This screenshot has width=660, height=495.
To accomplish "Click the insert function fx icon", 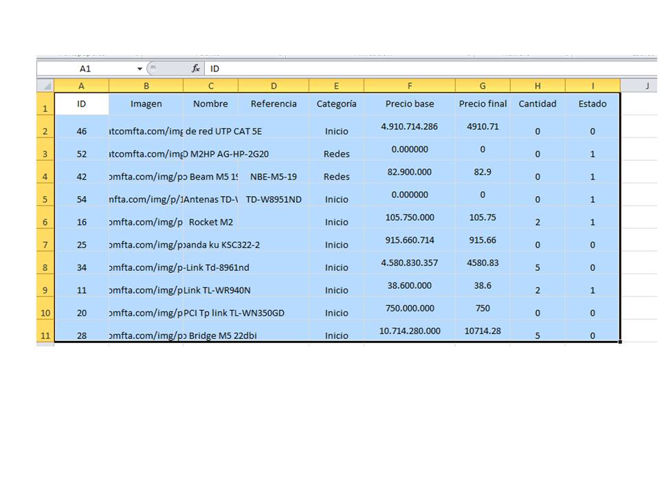I will coord(196,68).
